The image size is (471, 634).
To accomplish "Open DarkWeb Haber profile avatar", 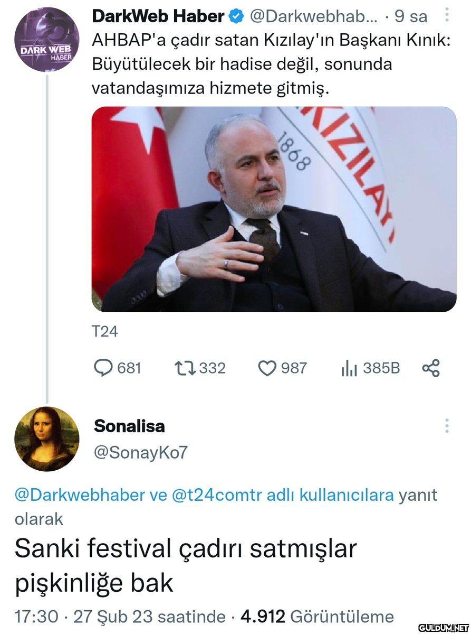I will [x=46, y=40].
